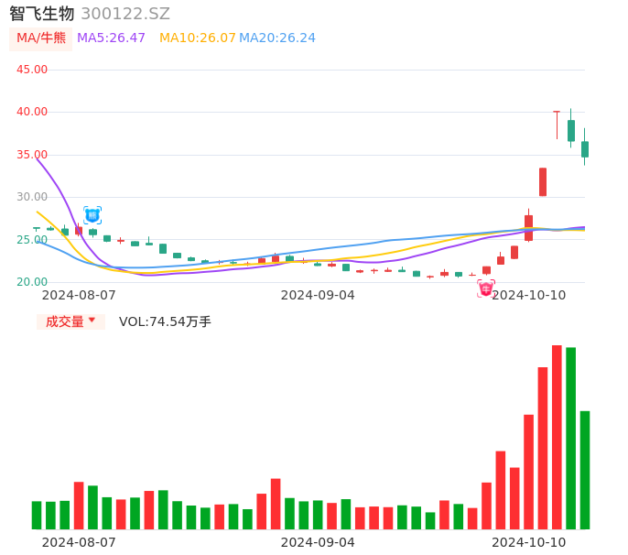Viewport: 628px width, 555px height.
Task: Click the red bull signal marker icon
Action: (x=486, y=288)
